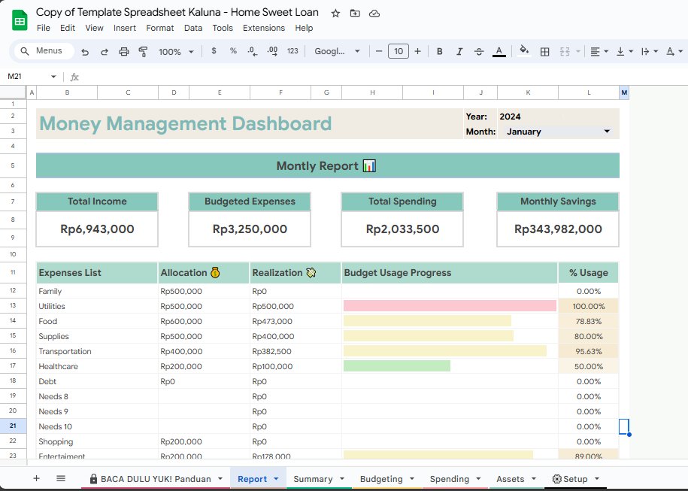Open vertical align options
The width and height of the screenshot is (688, 491).
[x=624, y=51]
